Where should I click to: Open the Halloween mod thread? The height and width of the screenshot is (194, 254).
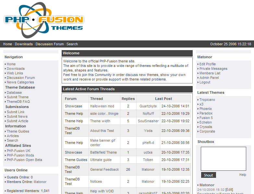click(102, 106)
